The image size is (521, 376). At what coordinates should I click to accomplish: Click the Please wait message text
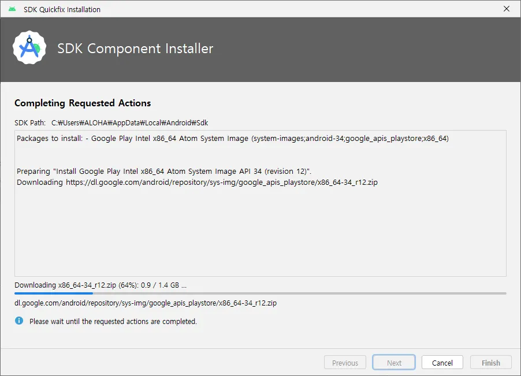tap(113, 322)
